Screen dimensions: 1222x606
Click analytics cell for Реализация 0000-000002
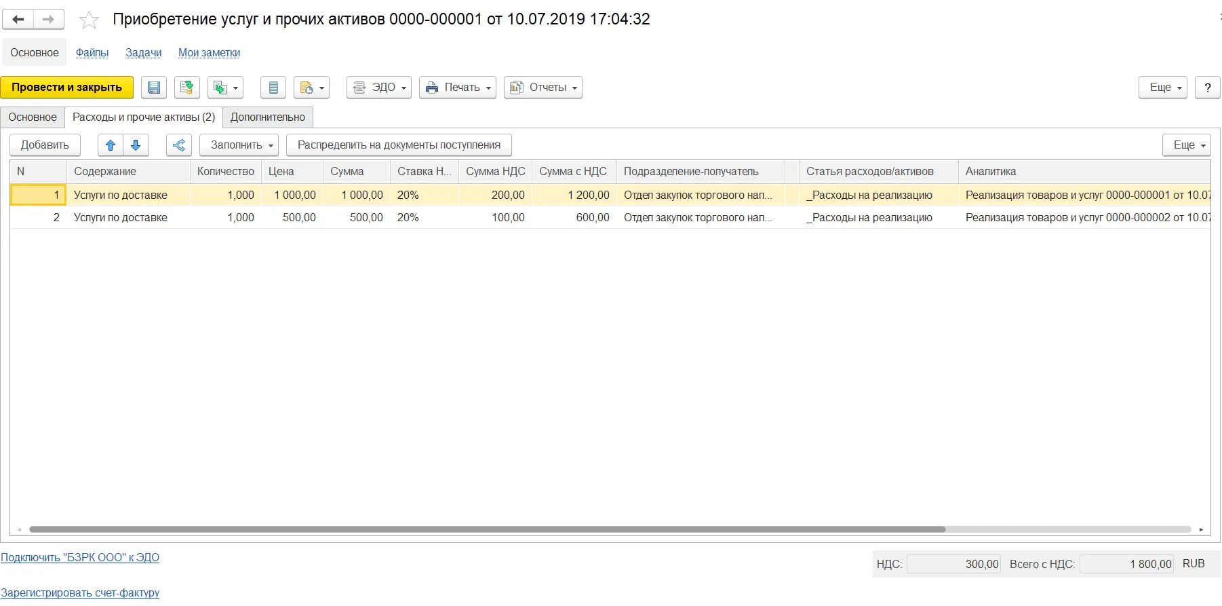pos(1084,218)
